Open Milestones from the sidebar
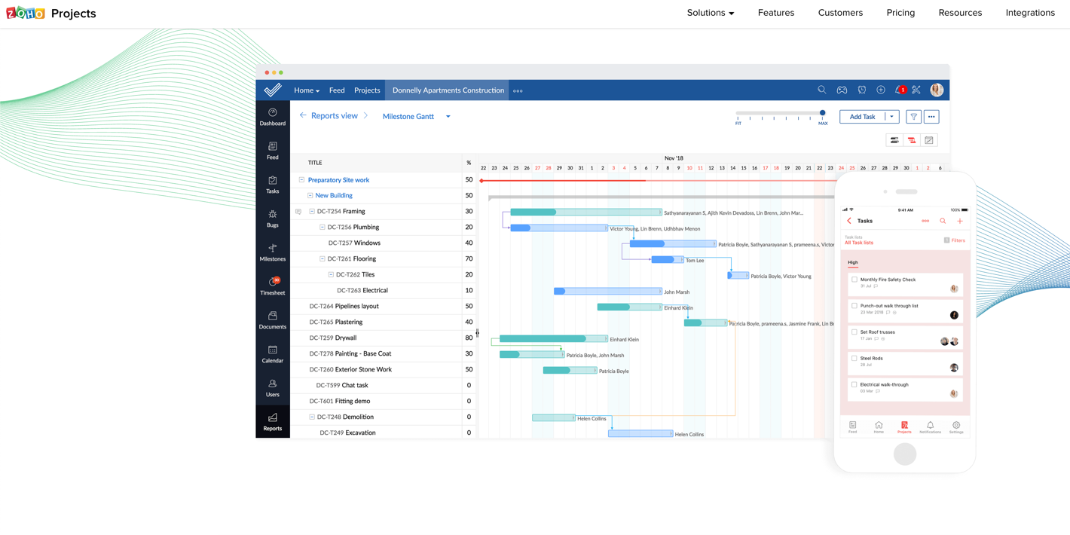Screen dimensions: 1070x535 pyautogui.click(x=273, y=252)
